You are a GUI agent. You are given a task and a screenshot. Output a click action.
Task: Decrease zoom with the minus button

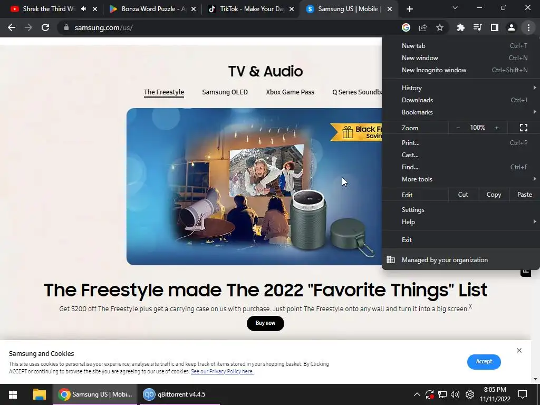click(x=458, y=128)
